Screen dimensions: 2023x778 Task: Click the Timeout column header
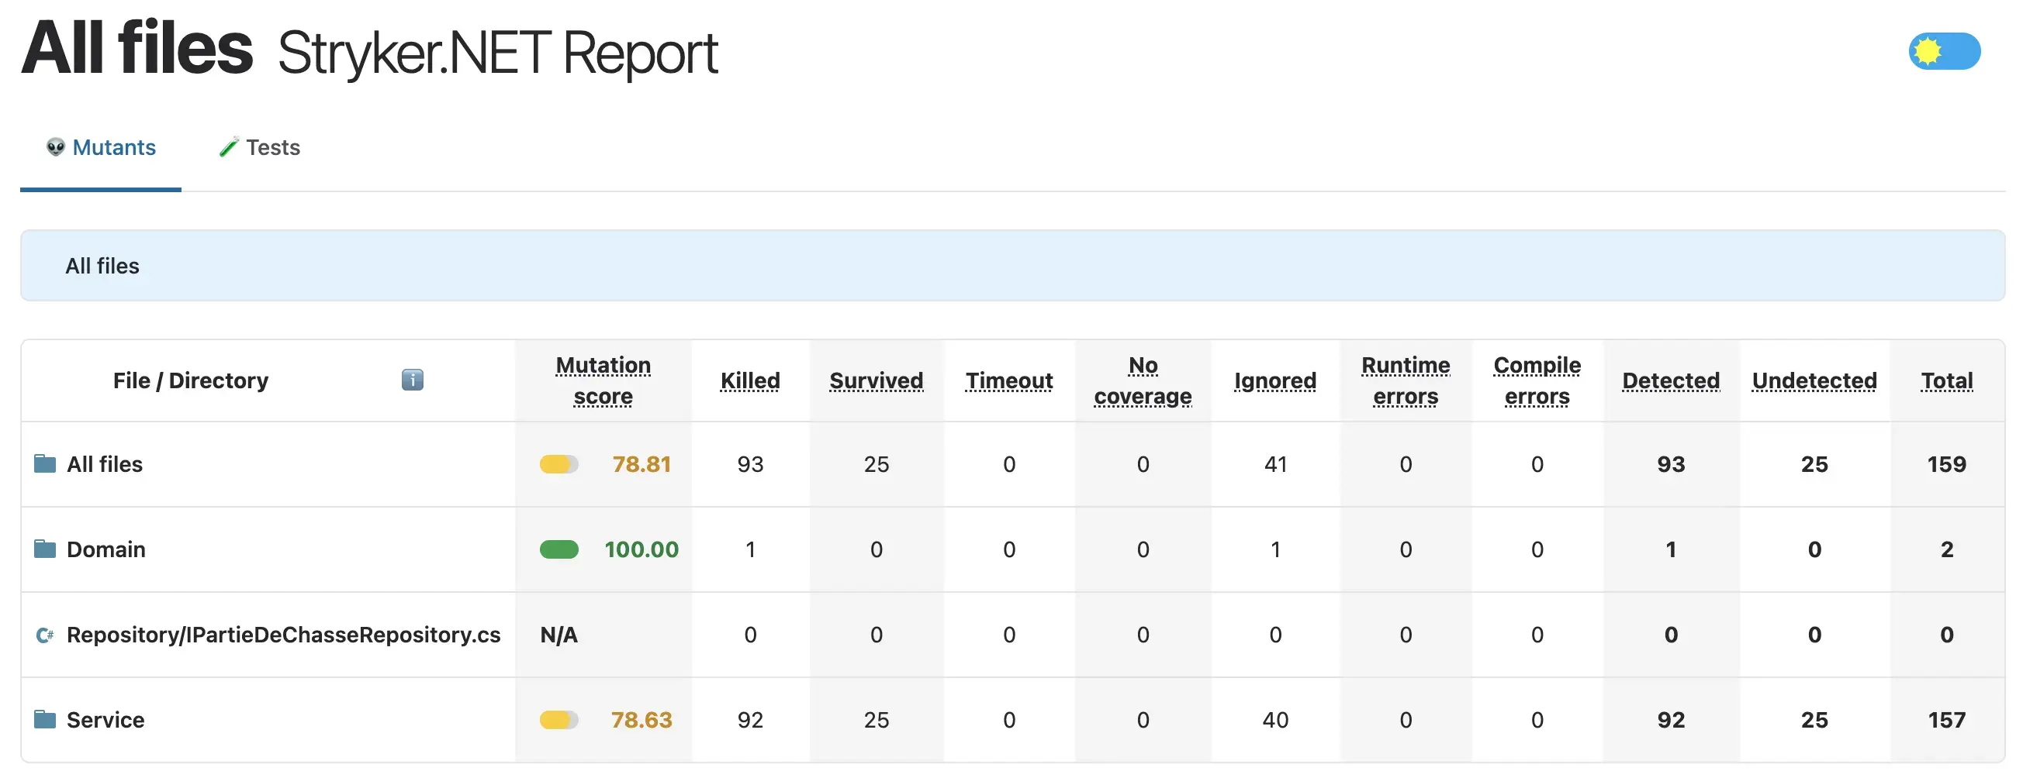point(1009,380)
